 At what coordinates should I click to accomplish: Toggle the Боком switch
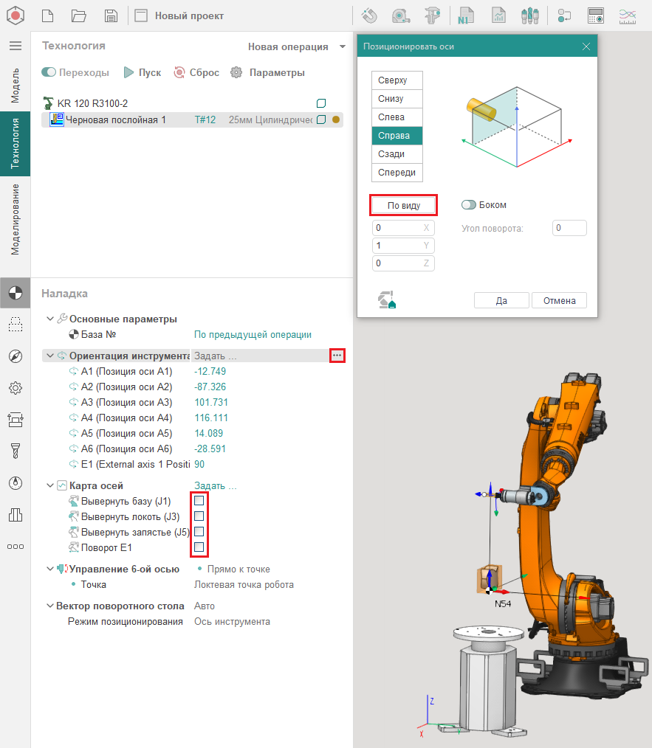[468, 205]
